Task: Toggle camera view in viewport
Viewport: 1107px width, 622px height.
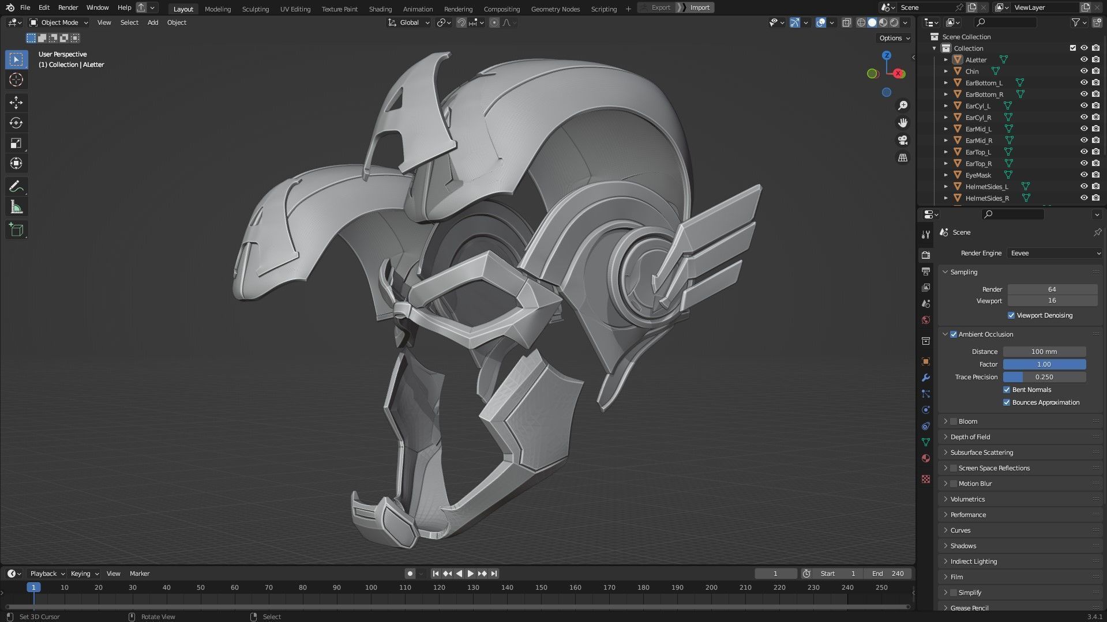Action: [903, 140]
